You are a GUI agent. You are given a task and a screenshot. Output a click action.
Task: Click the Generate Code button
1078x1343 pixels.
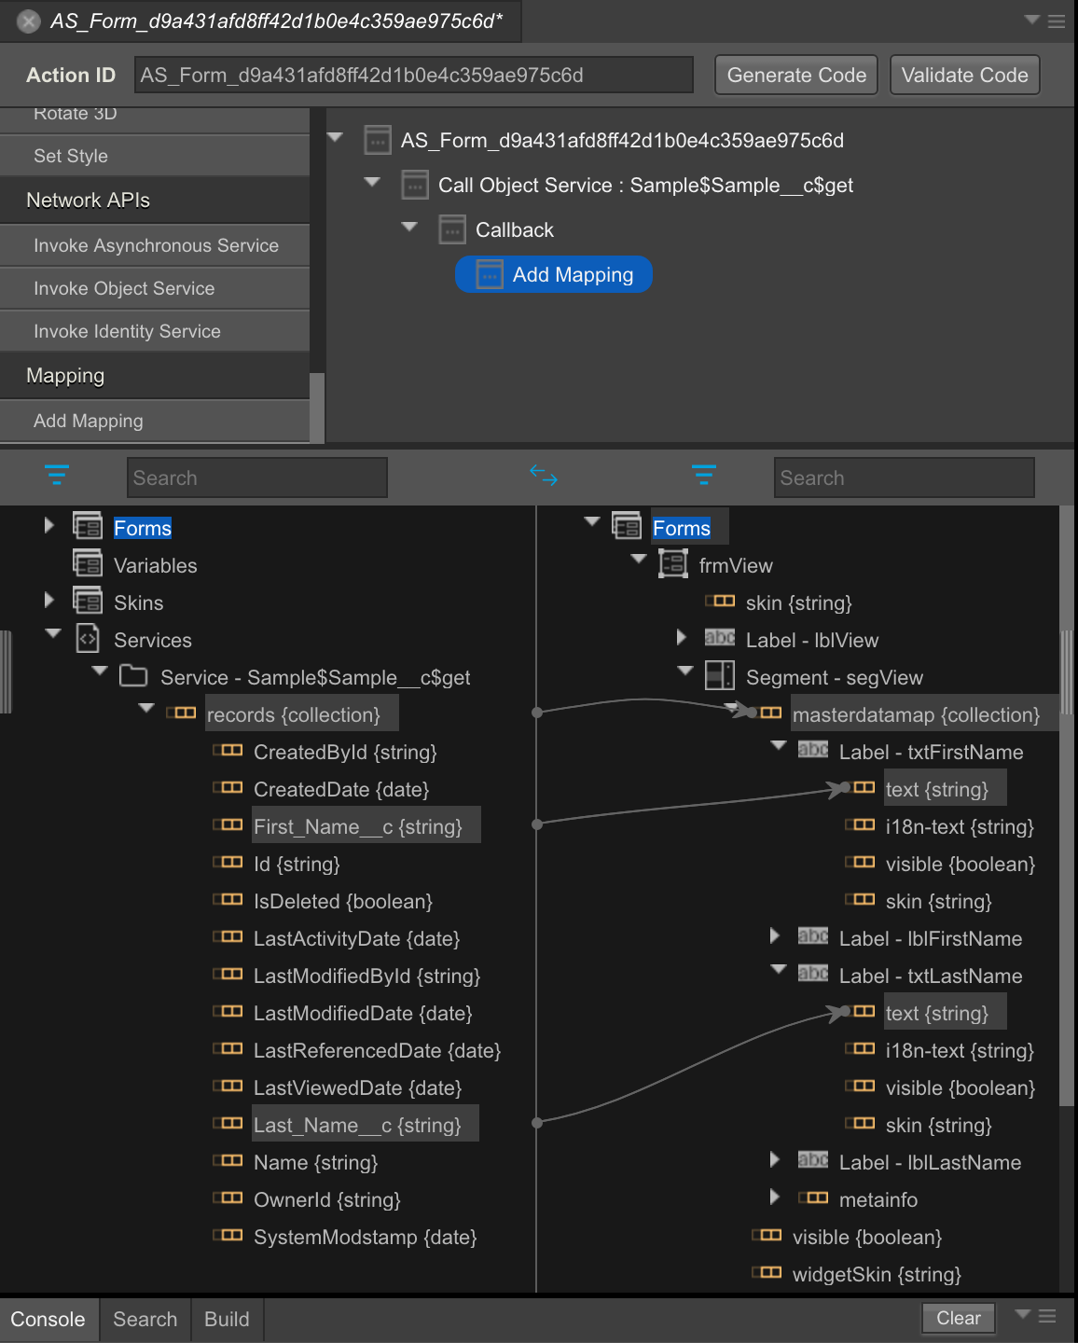795,75
